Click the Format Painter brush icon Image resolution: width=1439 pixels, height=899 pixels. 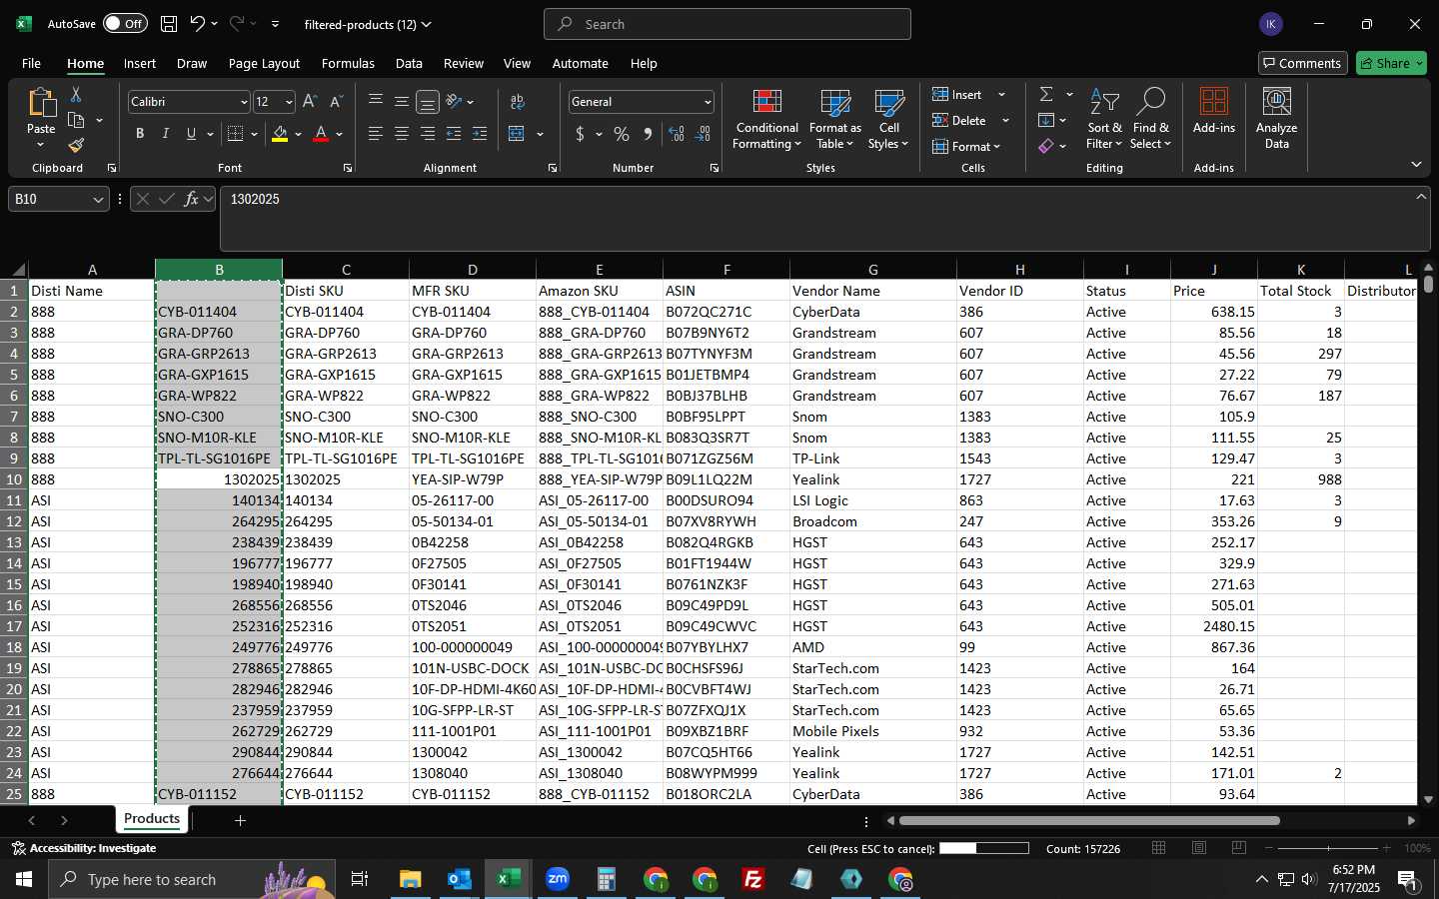point(76,145)
